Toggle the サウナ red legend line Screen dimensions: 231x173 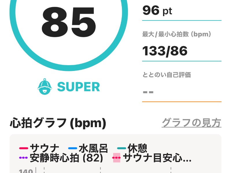[x=24, y=148]
